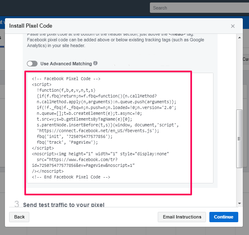249x235 pixels.
Task: Click the closing '</script>' line
Action: coord(43,148)
